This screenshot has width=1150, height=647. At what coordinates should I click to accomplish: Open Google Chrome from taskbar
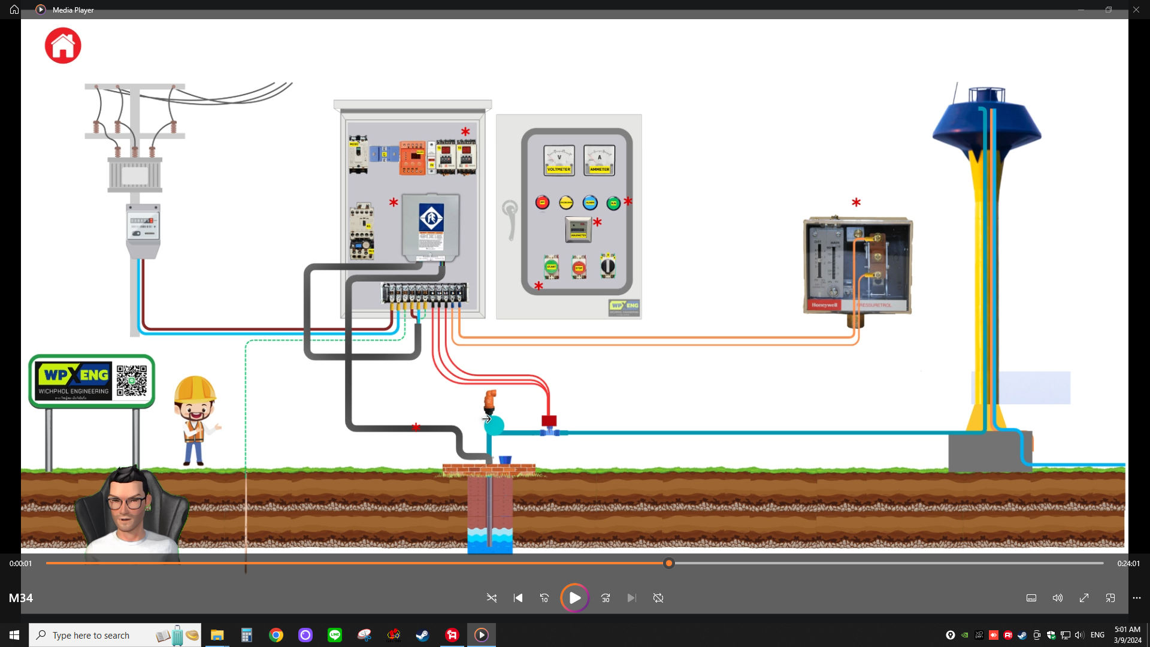(276, 635)
